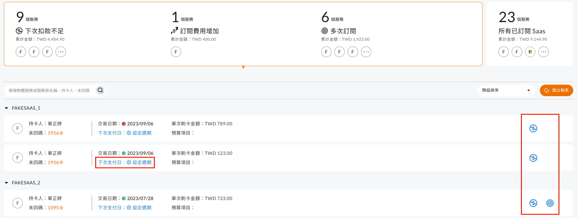
Task: Click 設定週期 link on 2023/07/28 row
Action: 139,208
